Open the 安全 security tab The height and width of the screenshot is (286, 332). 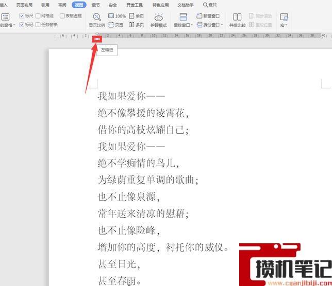[x=112, y=5]
